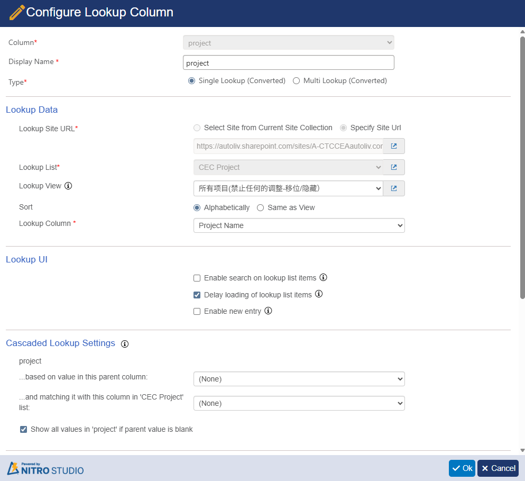This screenshot has height=481, width=525.
Task: Click the NITRO Studio logo
Action: click(x=45, y=469)
